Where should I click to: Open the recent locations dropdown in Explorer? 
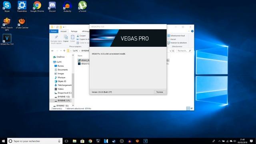pos(61,51)
